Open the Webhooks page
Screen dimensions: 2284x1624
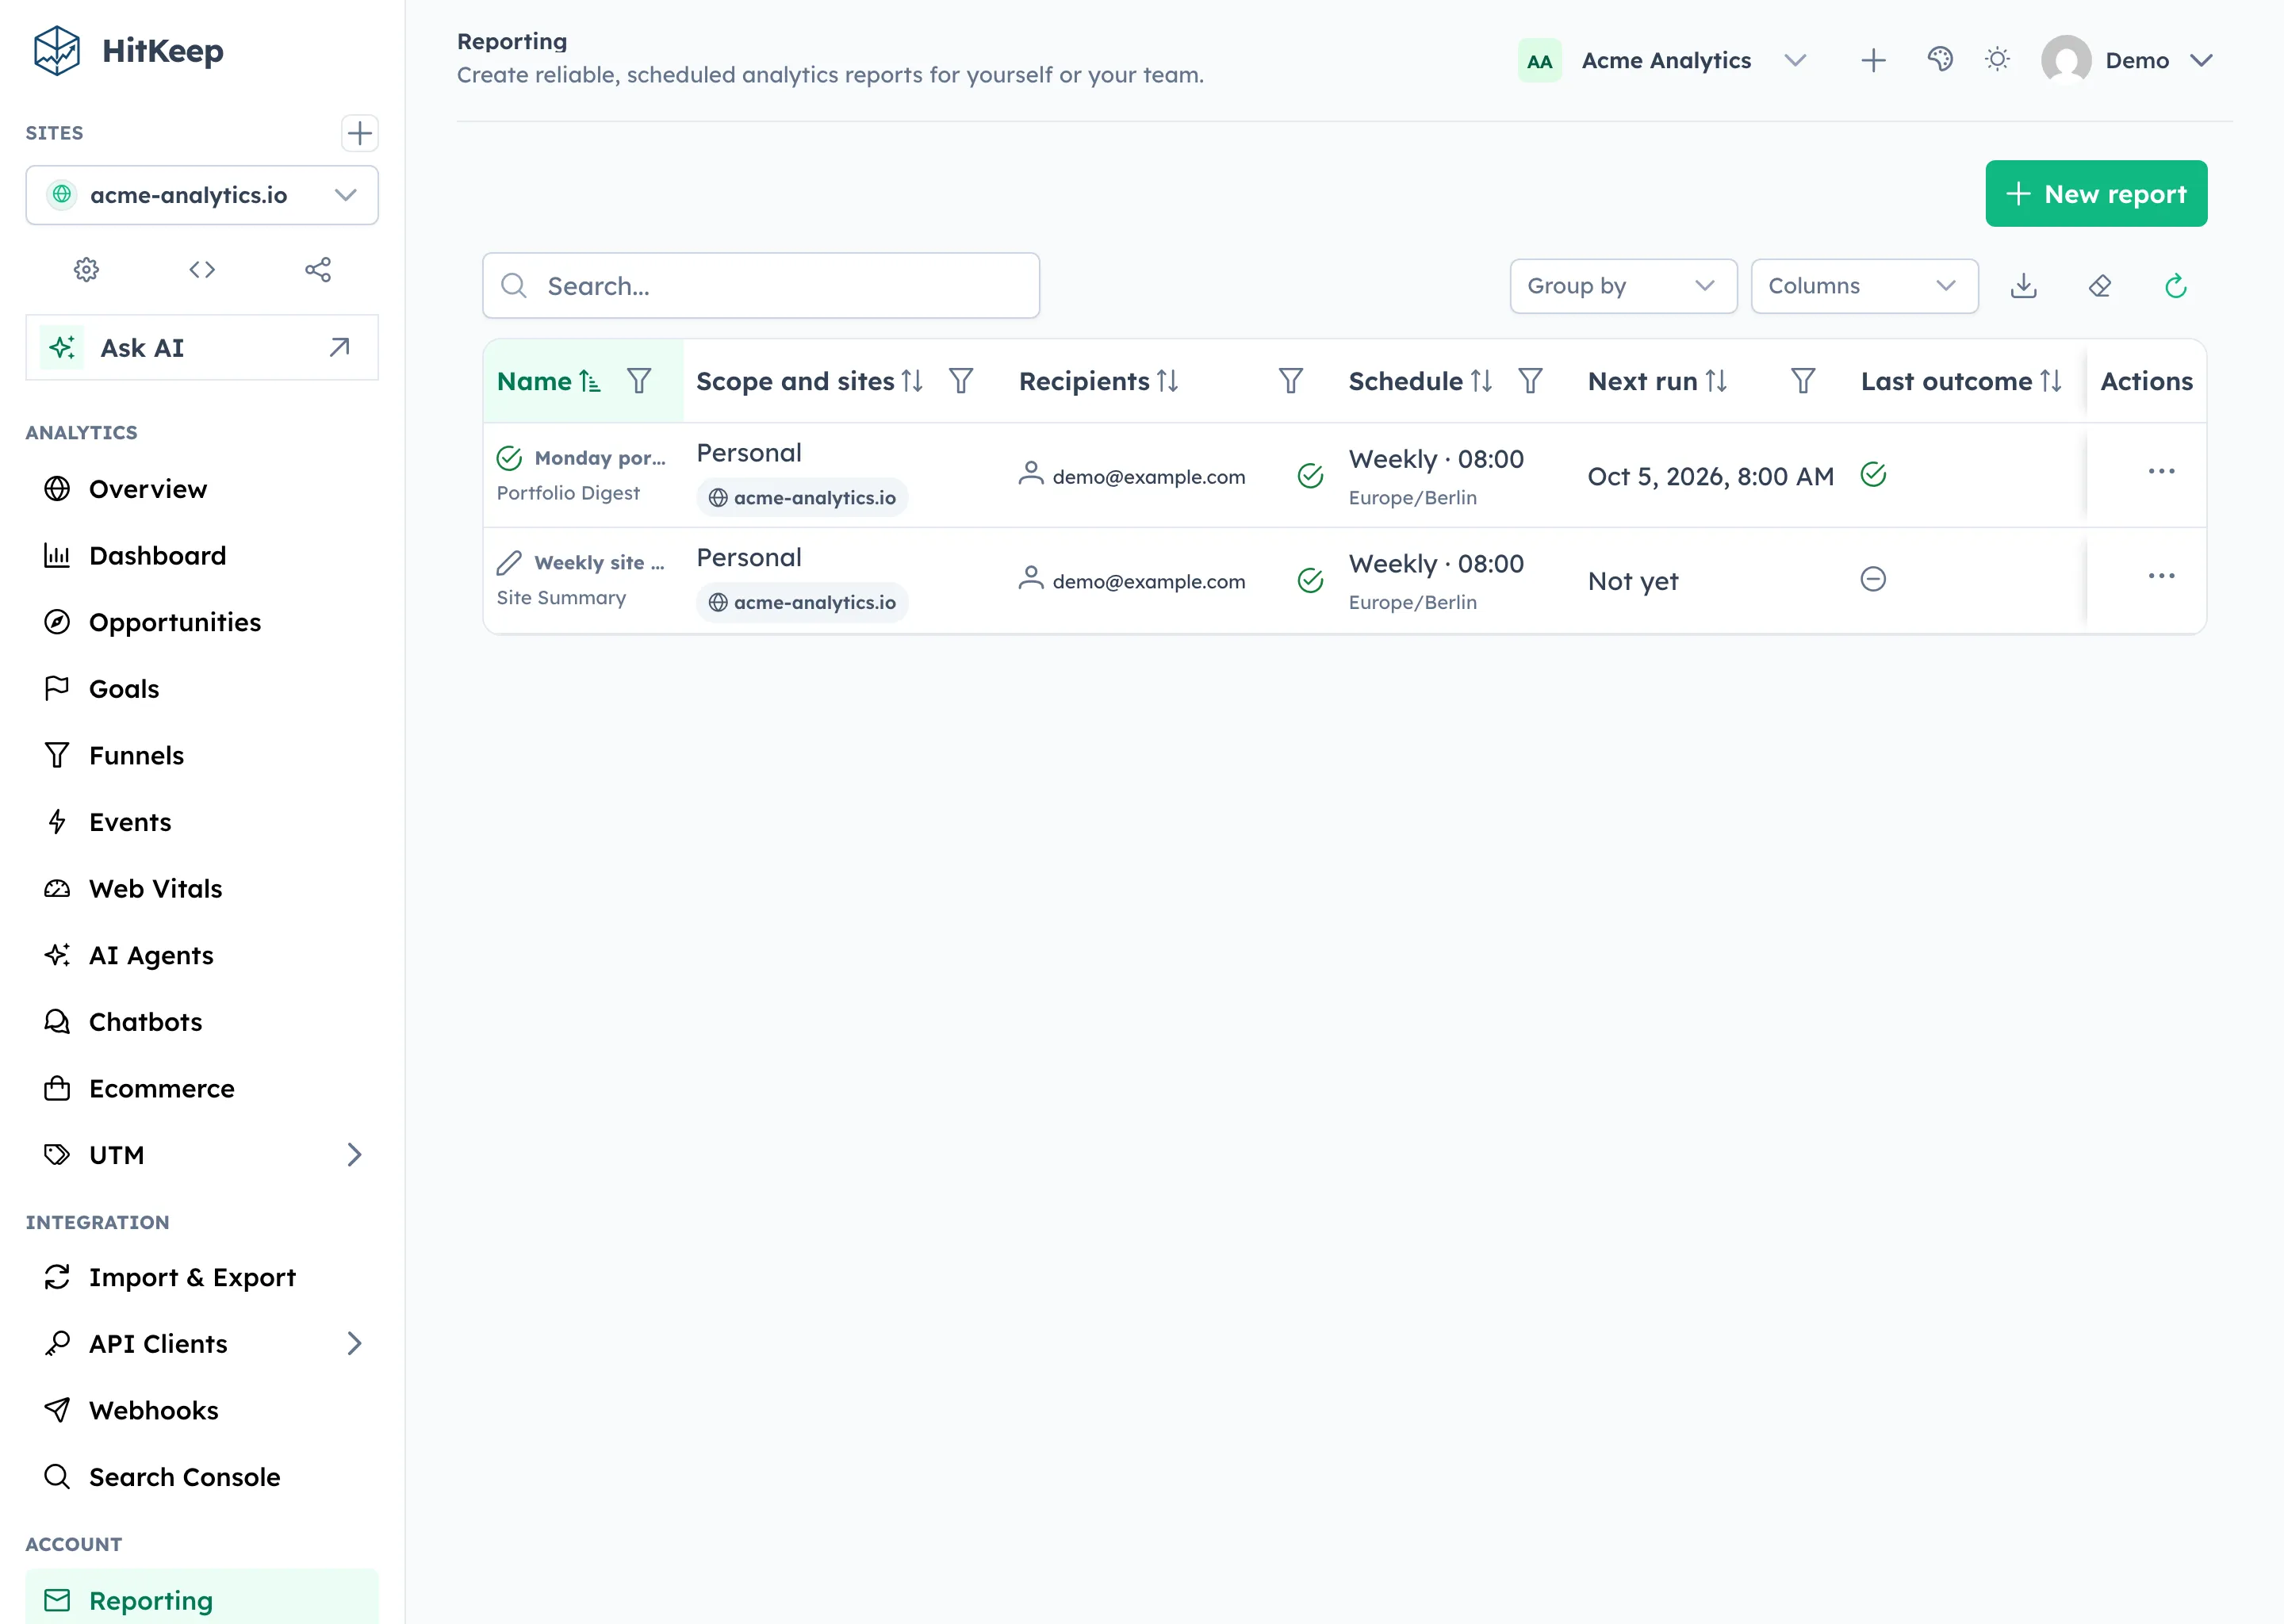pos(202,1411)
